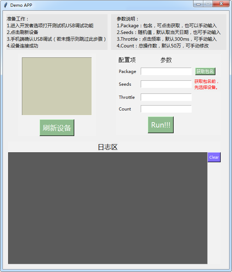Viewport: 232px width, 272px height.
Task: Click the 准备工作： heading text
Action: point(17,19)
